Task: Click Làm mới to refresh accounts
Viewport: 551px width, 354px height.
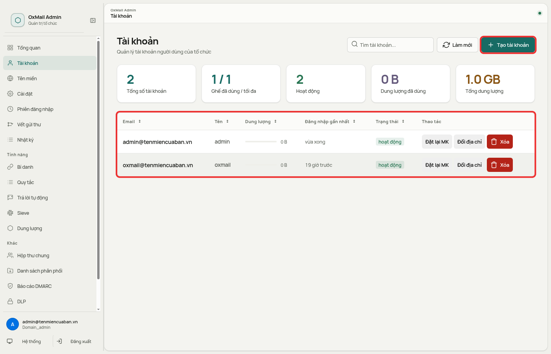Action: tap(457, 45)
